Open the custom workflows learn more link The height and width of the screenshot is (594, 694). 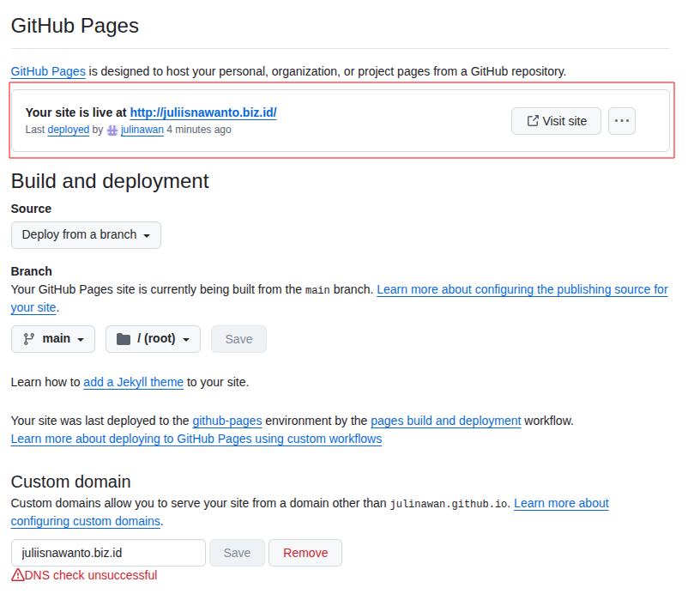pyautogui.click(x=196, y=439)
